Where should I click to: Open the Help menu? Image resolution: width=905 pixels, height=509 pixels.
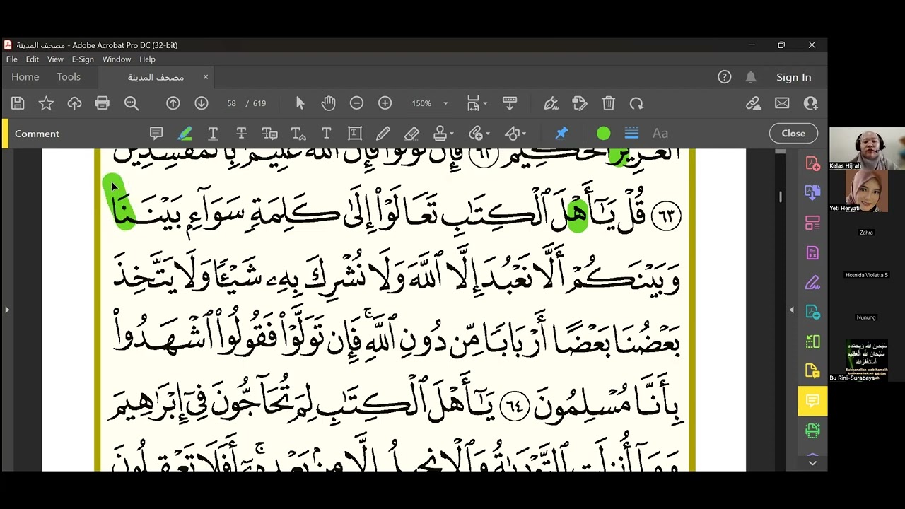click(x=147, y=59)
